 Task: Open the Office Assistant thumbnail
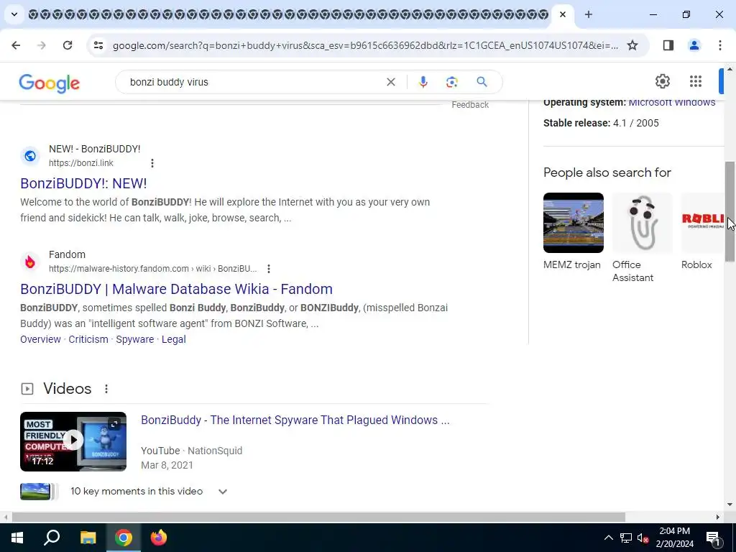642,223
